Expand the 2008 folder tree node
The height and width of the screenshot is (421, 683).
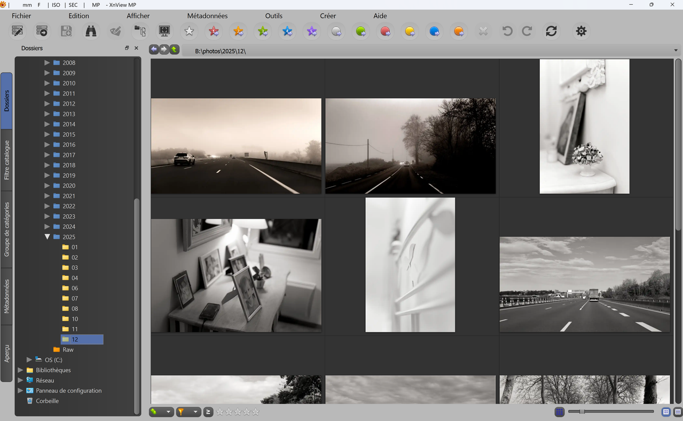47,62
